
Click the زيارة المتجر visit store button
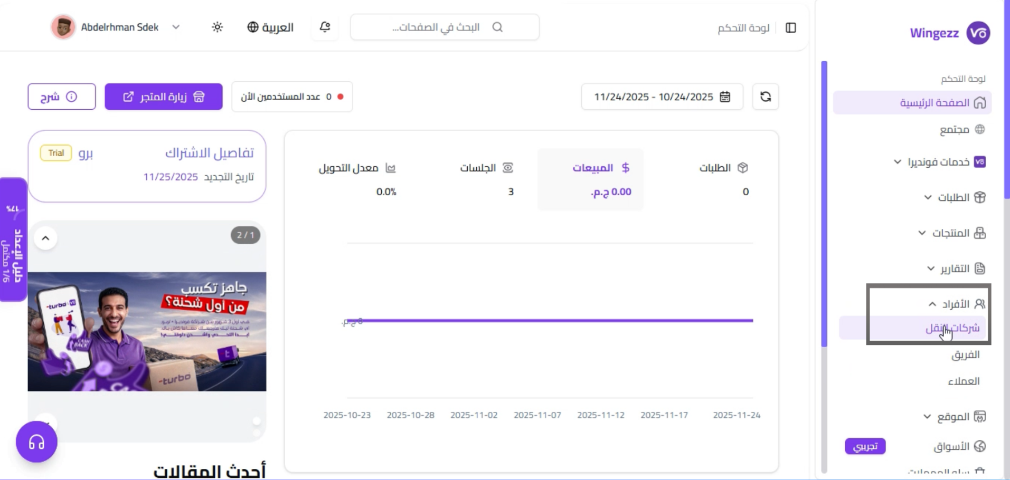(164, 97)
